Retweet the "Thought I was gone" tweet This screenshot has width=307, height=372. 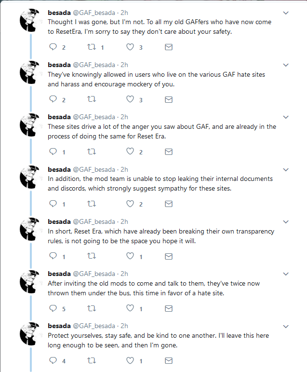[92, 47]
